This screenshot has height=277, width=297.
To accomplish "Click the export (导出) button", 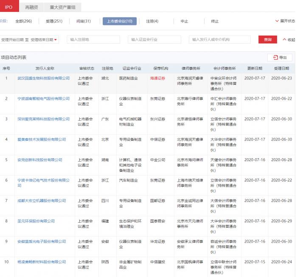I will click(x=280, y=57).
